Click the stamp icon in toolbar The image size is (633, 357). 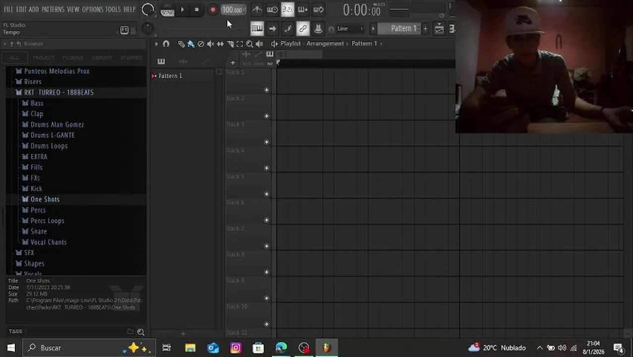tap(318, 28)
